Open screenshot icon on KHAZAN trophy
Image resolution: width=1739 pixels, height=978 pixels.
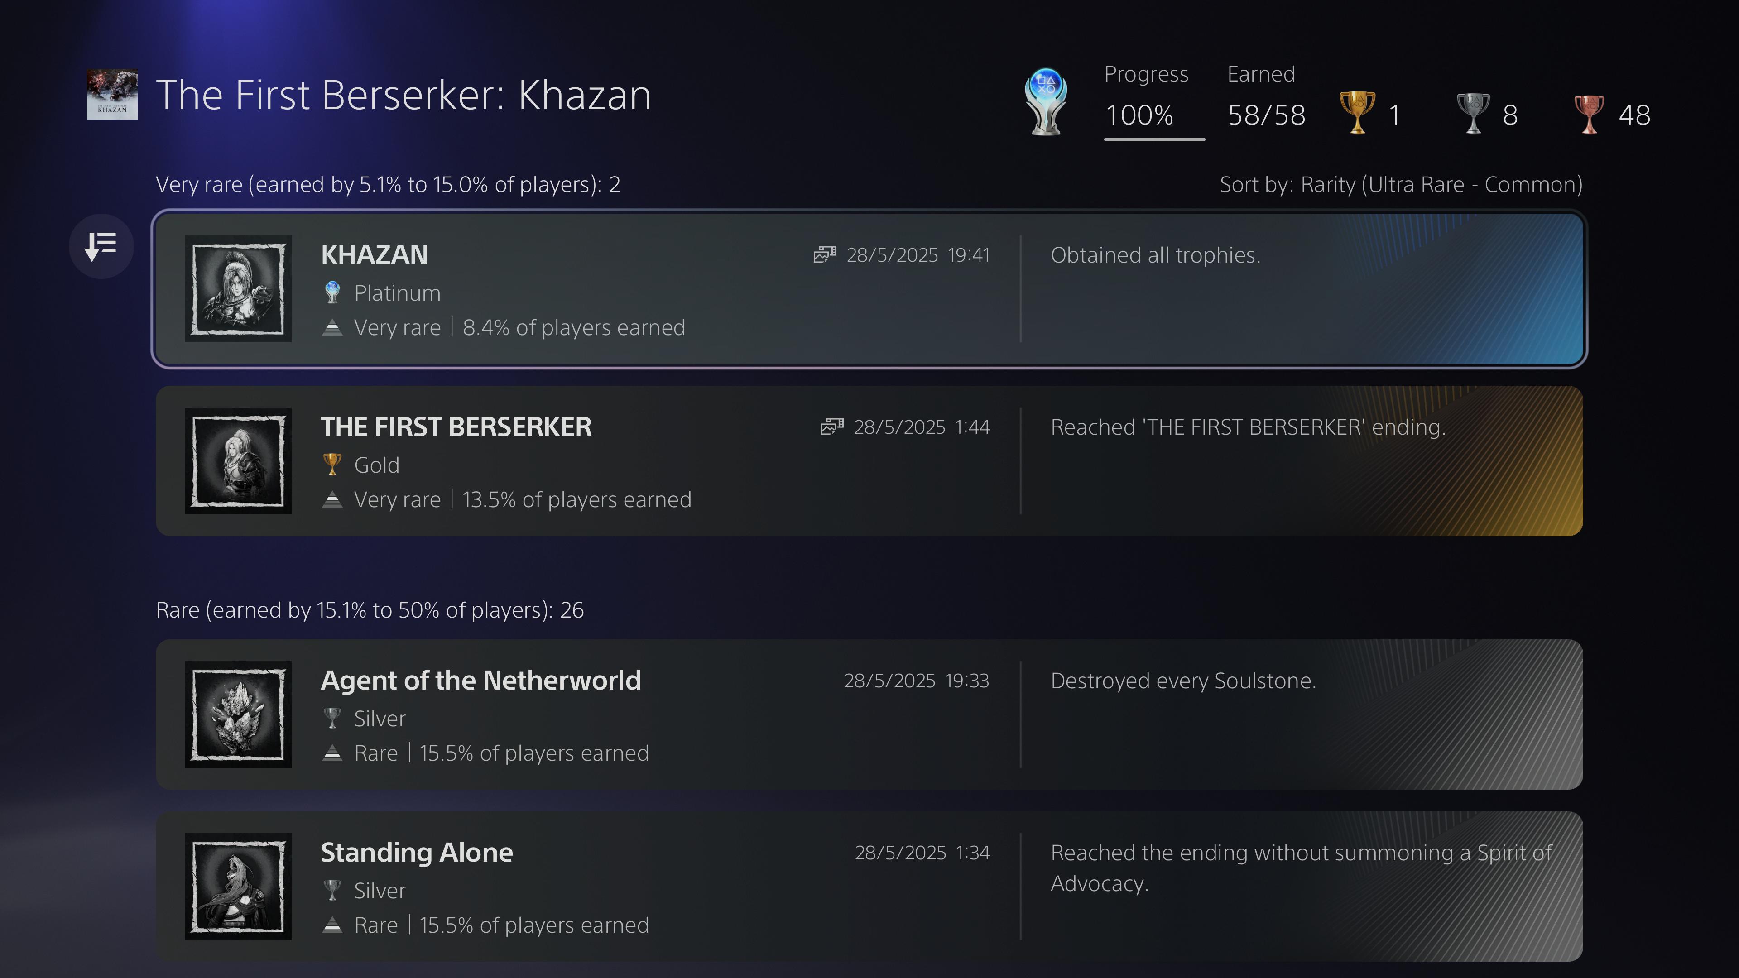pos(824,254)
